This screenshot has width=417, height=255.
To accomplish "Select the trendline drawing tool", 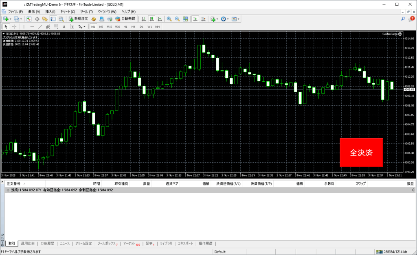I will (x=41, y=26).
